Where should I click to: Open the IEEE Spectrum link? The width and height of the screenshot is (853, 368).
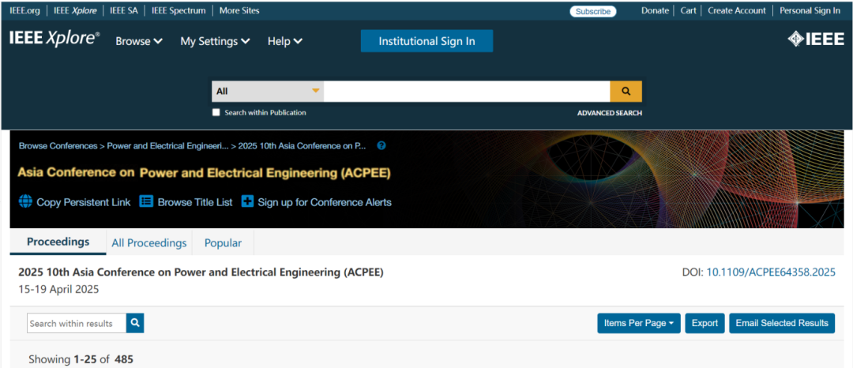coord(178,10)
